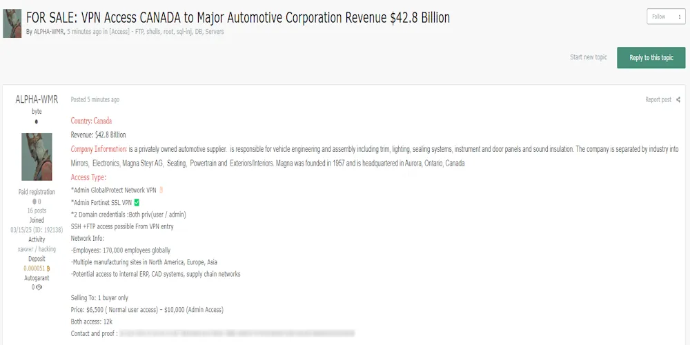
Task: Click the small author avatar beside the topic title
Action: [x=12, y=23]
